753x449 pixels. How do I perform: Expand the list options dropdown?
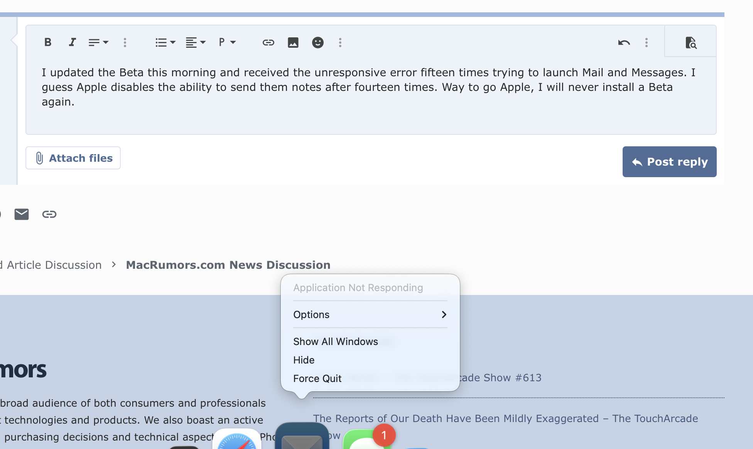165,42
